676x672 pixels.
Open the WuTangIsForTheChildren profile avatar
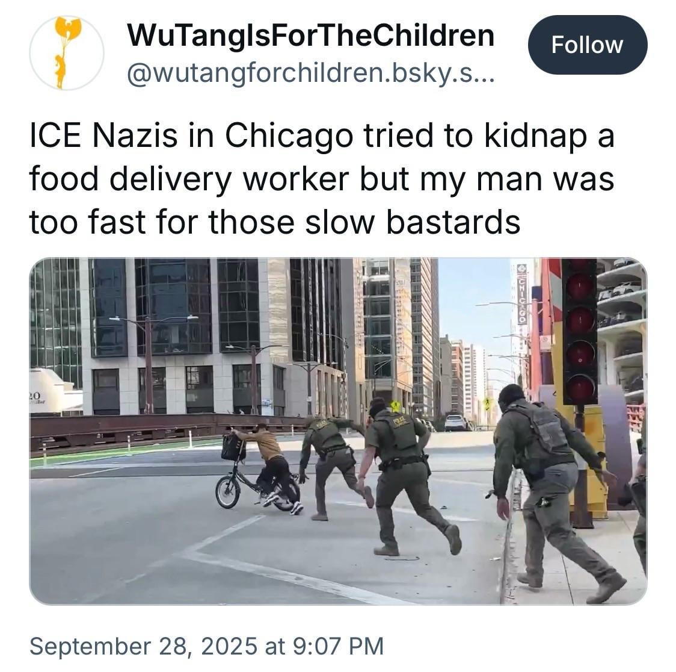(x=66, y=52)
